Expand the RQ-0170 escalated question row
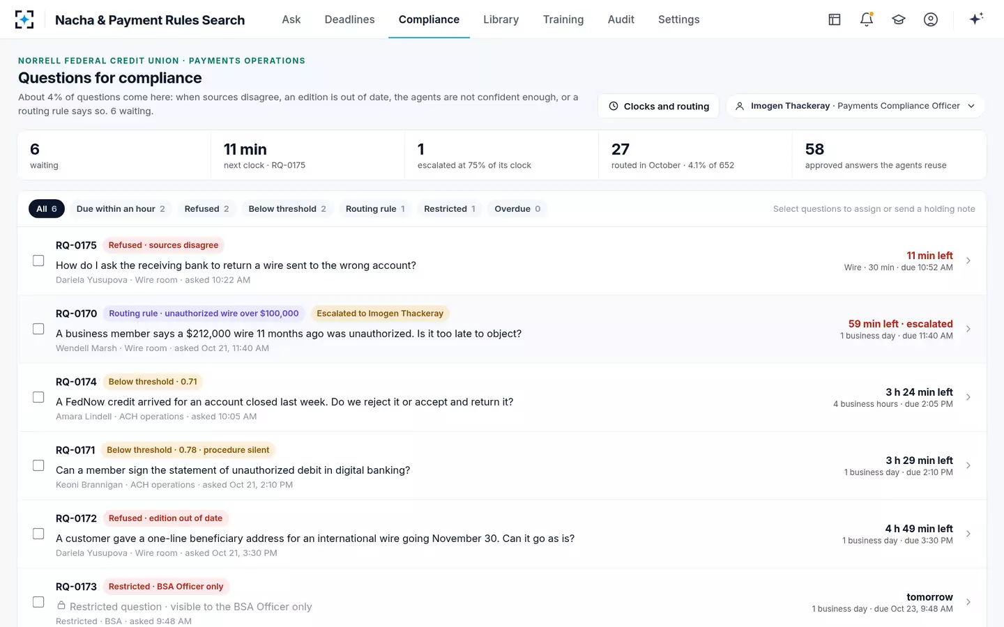 (968, 329)
